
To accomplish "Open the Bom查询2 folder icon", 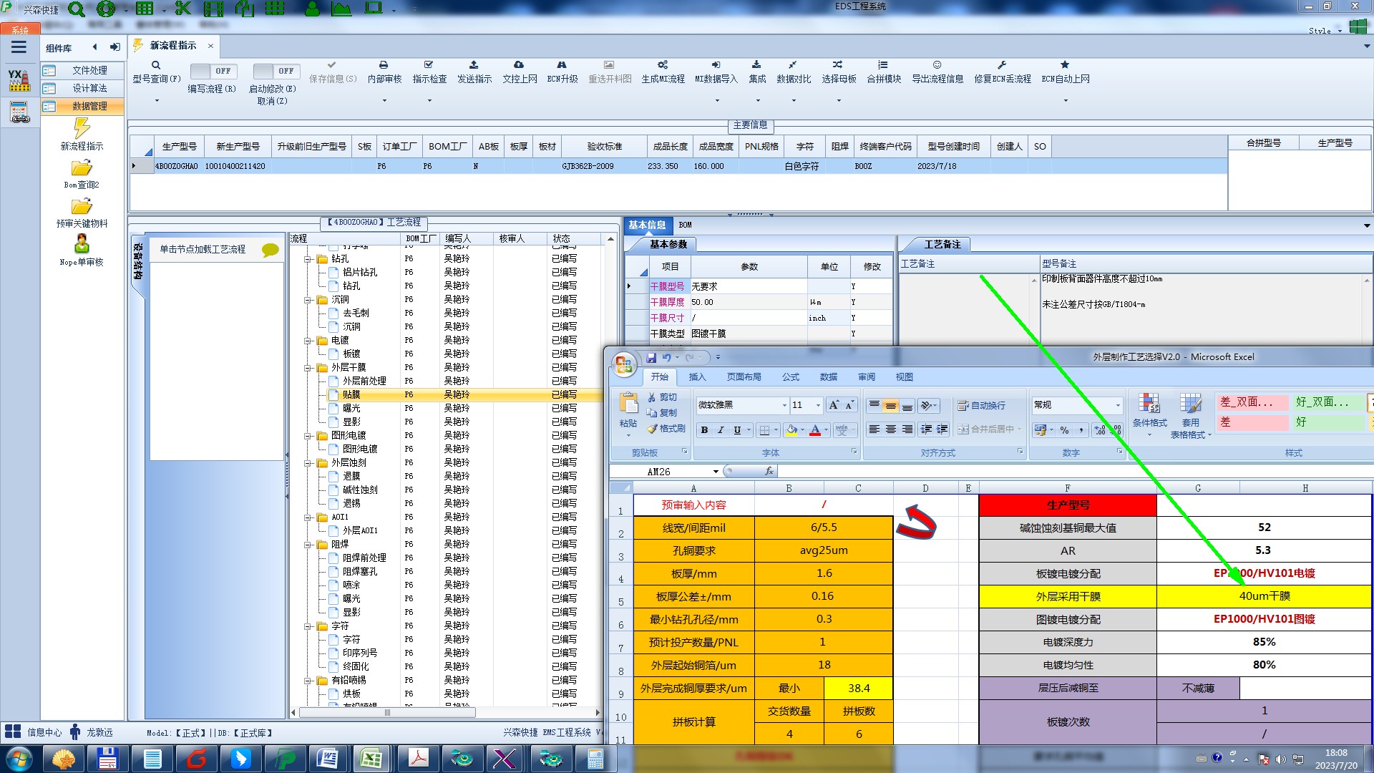I will 82,168.
